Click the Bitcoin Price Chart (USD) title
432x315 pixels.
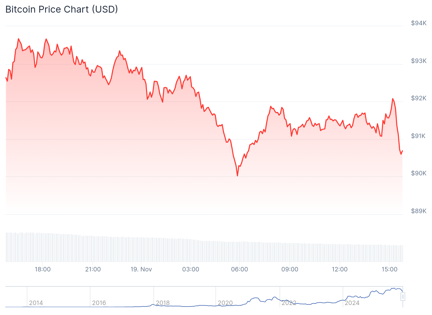click(x=61, y=9)
